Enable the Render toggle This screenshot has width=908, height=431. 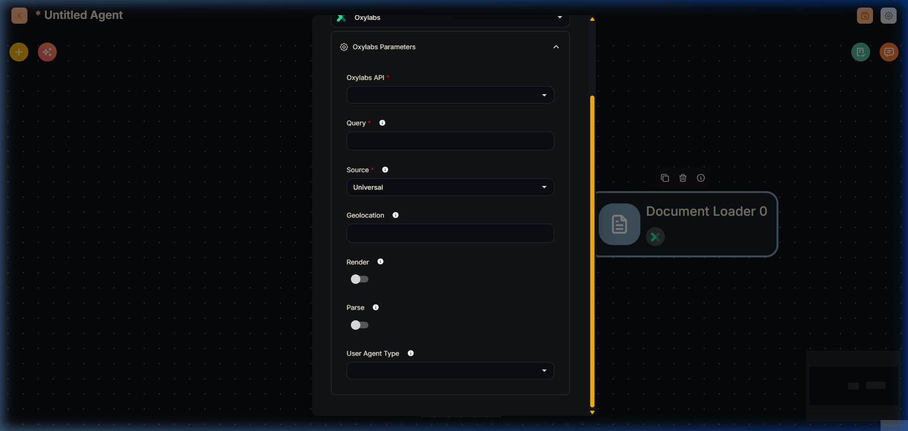(359, 279)
